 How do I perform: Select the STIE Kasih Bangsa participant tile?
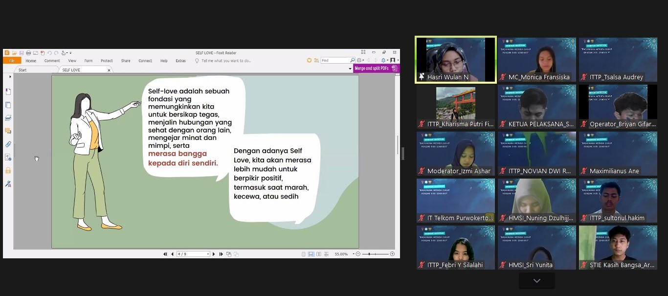618,247
